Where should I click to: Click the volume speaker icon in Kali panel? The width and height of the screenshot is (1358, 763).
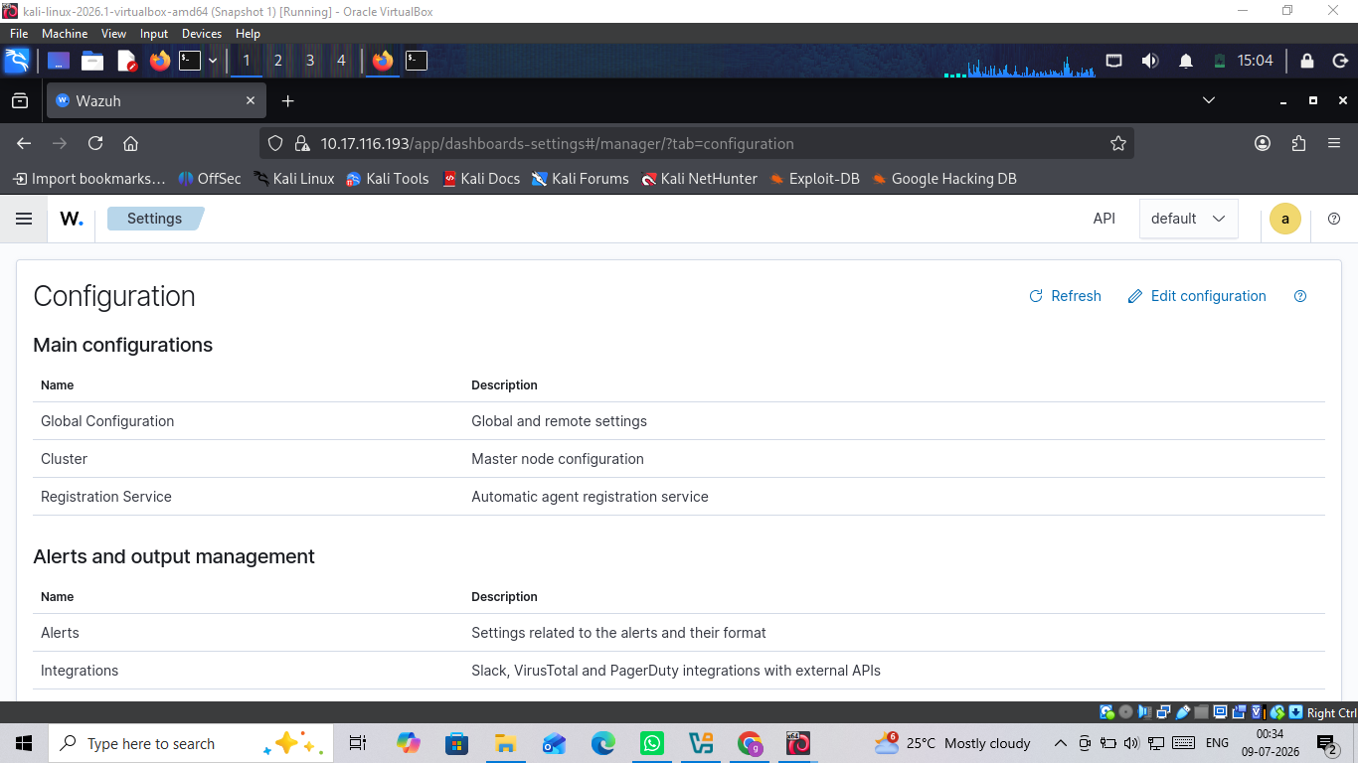[x=1150, y=61]
